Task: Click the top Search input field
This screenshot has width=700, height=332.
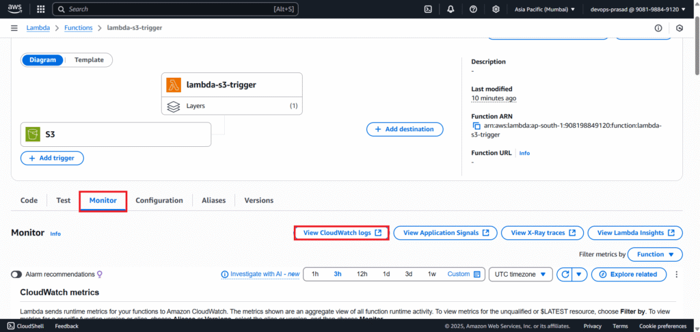Action: point(175,9)
